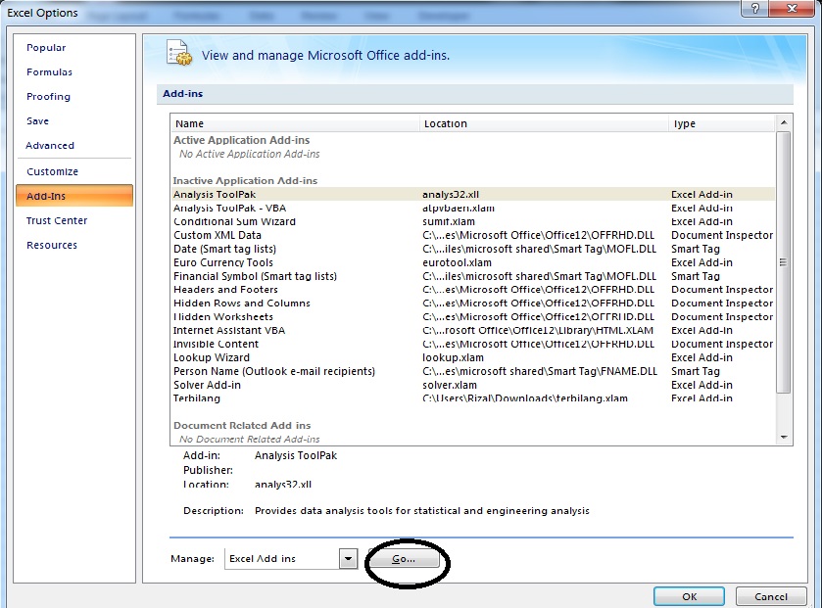Click the sumif.xlam location cell

click(x=449, y=222)
